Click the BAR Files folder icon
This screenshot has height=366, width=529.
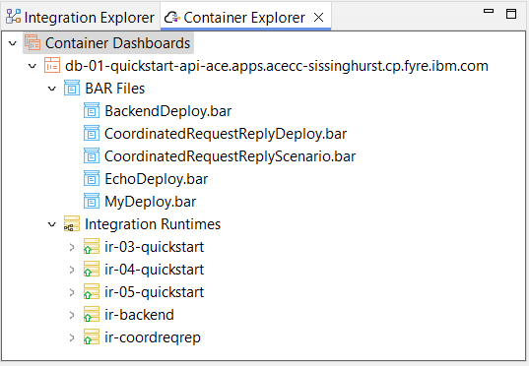click(72, 88)
